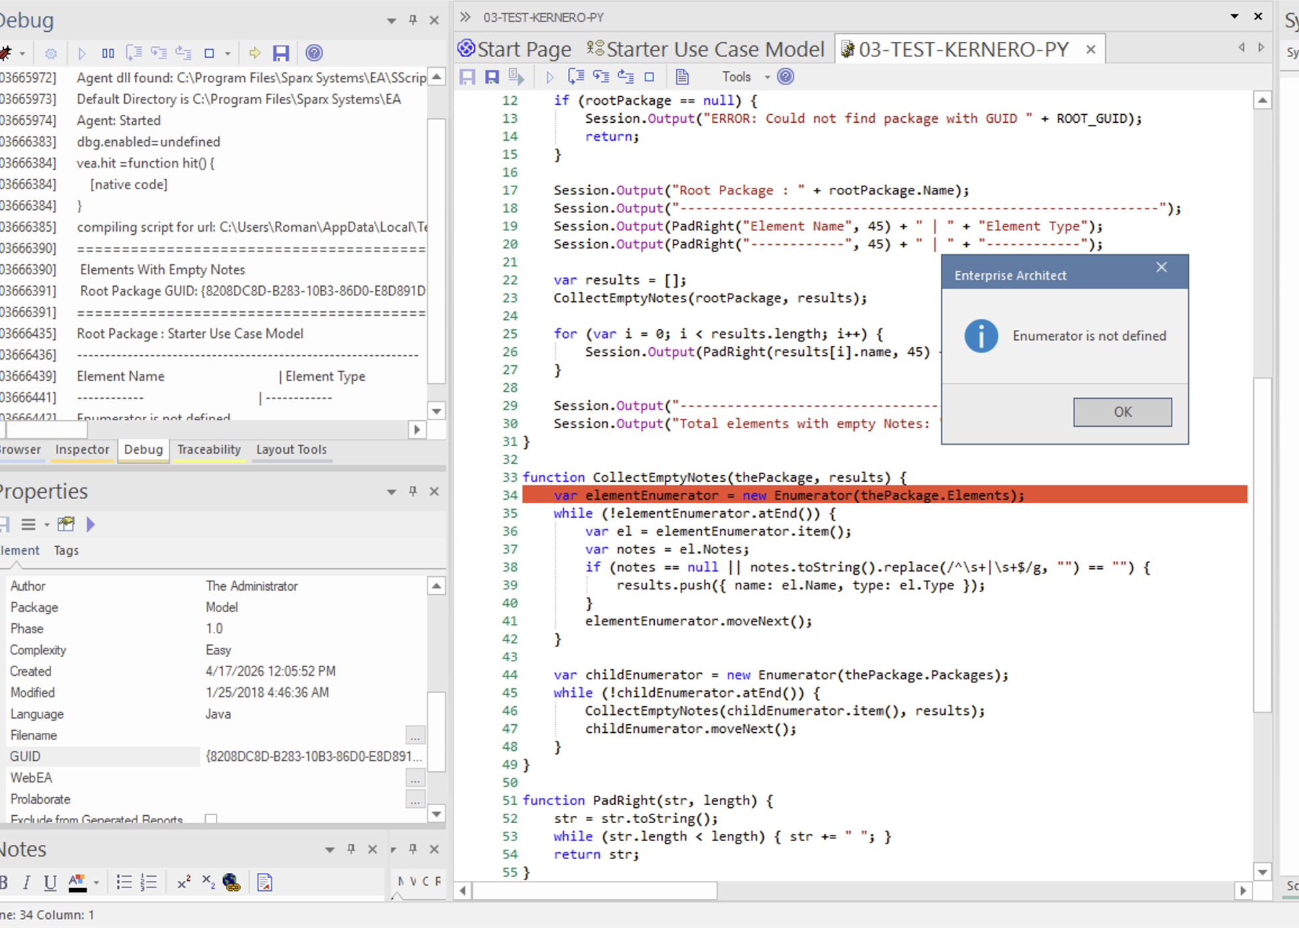Toggle Italic in the Notes toolbar
The image size is (1299, 928).
click(27, 882)
